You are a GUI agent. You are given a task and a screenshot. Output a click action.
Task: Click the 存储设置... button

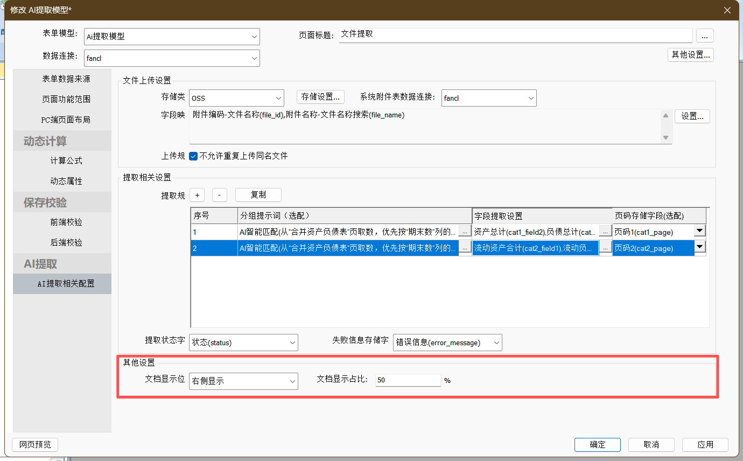pos(320,97)
